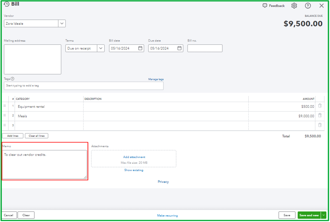Click Show existing attachments link
This screenshot has width=330, height=222.
click(x=134, y=170)
